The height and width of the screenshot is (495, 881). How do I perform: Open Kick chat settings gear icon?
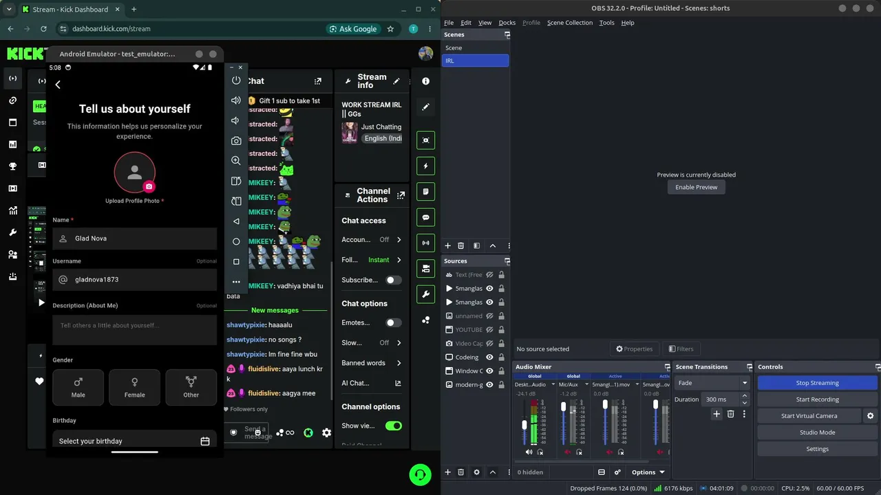(x=326, y=432)
